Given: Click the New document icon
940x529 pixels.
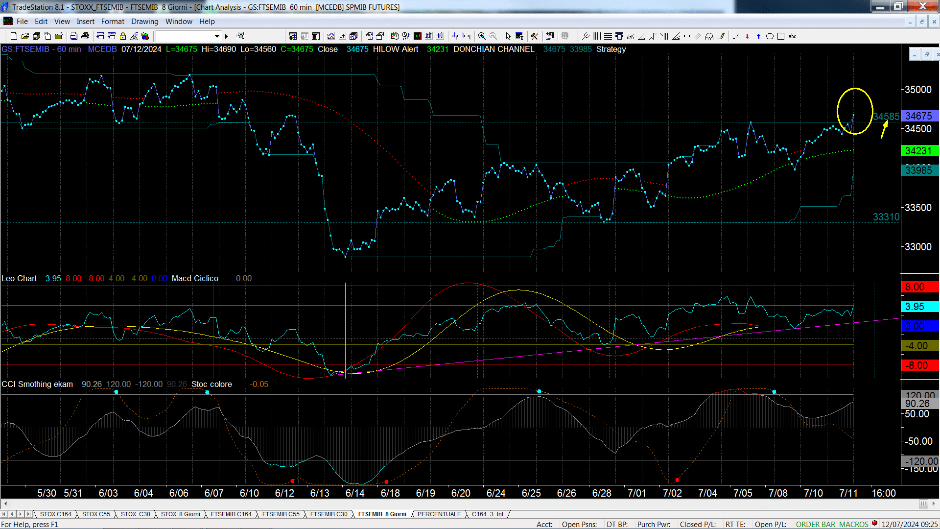Looking at the screenshot, I should click(x=14, y=36).
